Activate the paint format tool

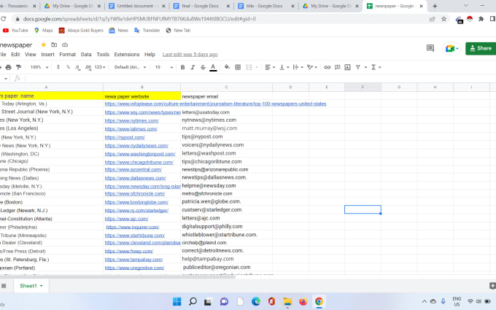click(19, 67)
